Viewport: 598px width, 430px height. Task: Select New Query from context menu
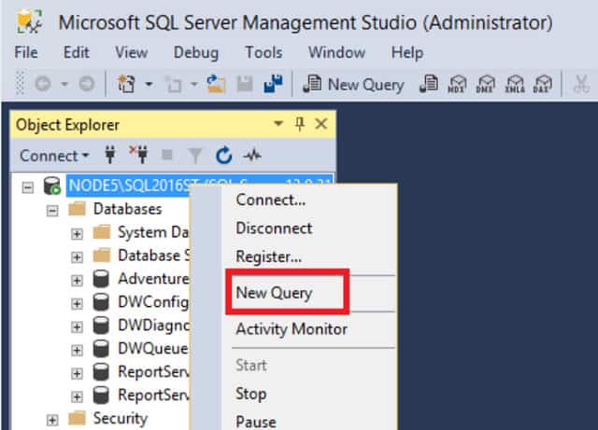pos(274,293)
